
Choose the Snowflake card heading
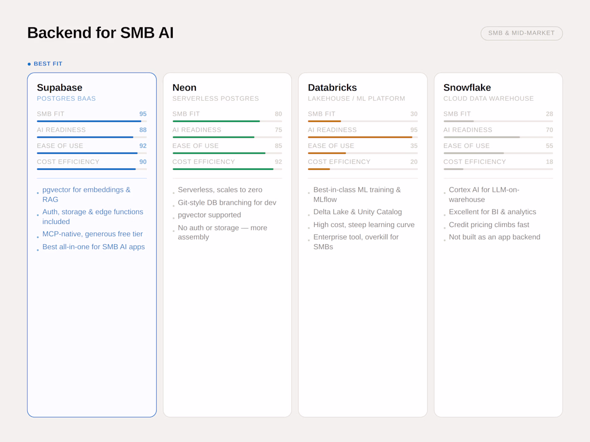point(467,87)
